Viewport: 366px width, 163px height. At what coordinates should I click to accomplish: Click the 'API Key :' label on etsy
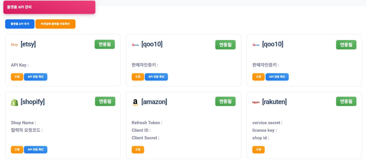[20, 65]
